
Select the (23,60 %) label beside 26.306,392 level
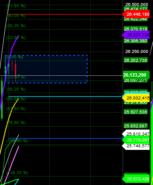pyautogui.click(x=16, y=38)
